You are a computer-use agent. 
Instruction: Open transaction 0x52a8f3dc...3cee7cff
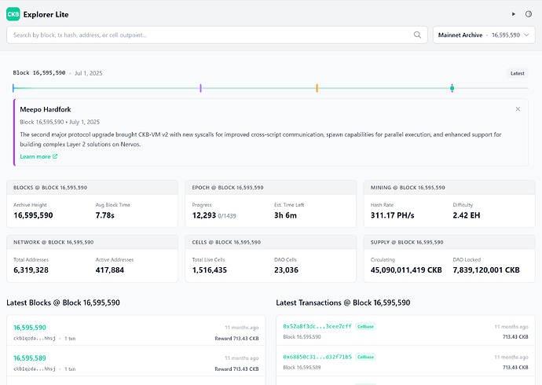pyautogui.click(x=317, y=326)
